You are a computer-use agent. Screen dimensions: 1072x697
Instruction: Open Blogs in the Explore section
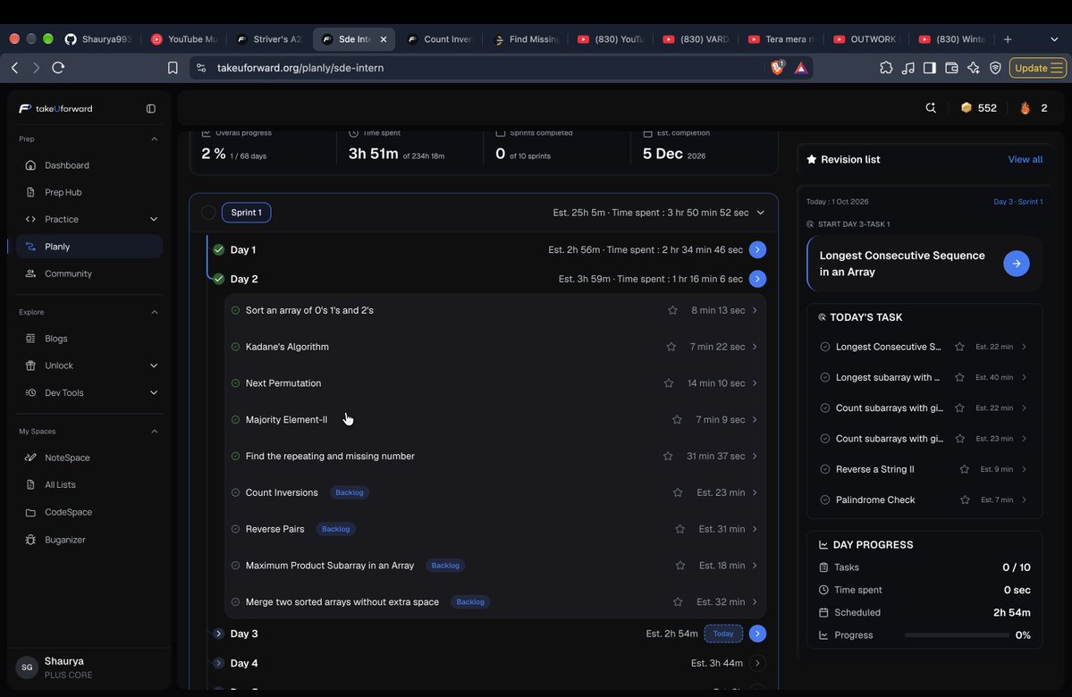[x=89, y=339]
